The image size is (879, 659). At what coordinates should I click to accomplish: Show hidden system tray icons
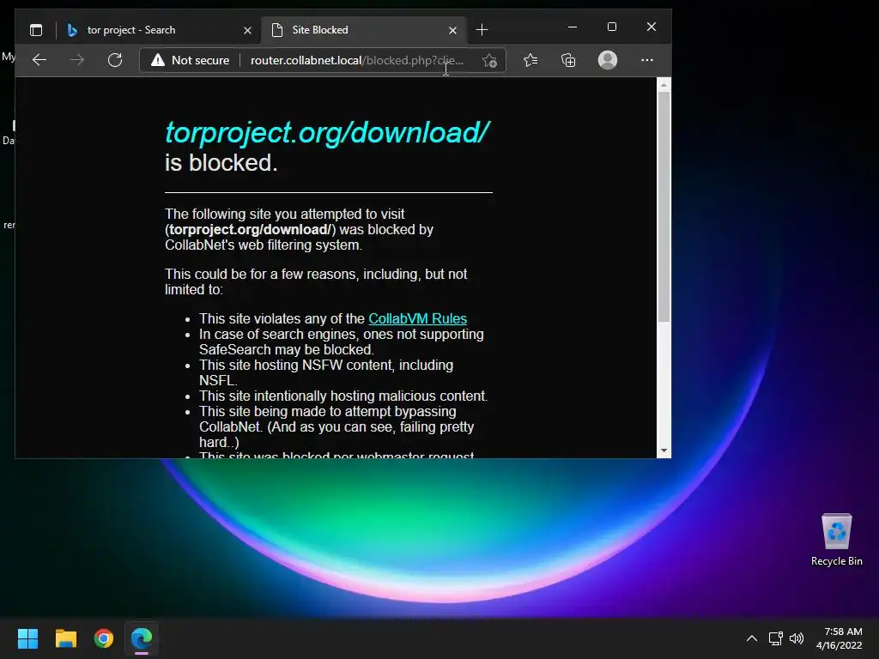(752, 638)
